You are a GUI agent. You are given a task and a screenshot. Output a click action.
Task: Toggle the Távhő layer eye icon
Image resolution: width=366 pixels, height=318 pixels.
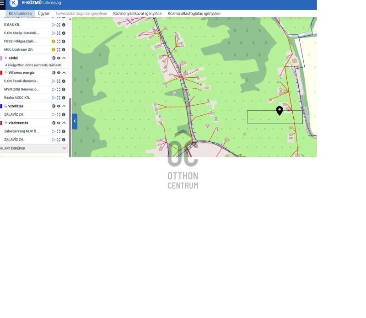59,58
